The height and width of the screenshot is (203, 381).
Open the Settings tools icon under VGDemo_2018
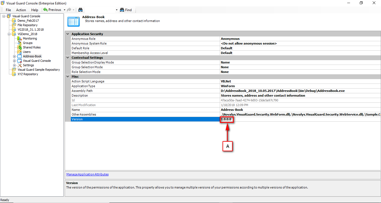pyautogui.click(x=20, y=65)
